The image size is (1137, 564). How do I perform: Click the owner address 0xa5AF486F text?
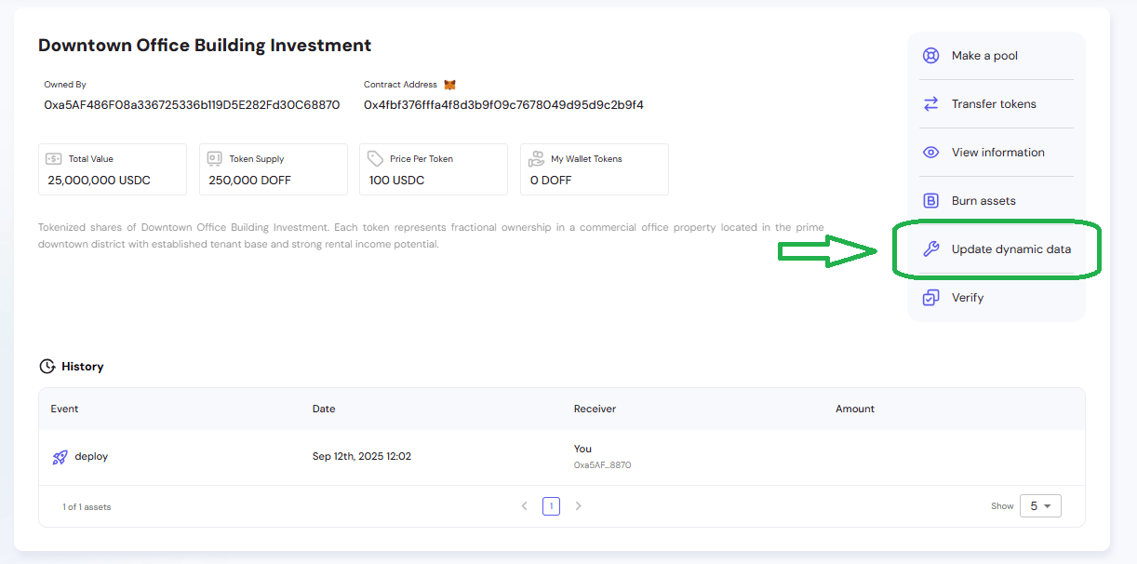(x=192, y=105)
